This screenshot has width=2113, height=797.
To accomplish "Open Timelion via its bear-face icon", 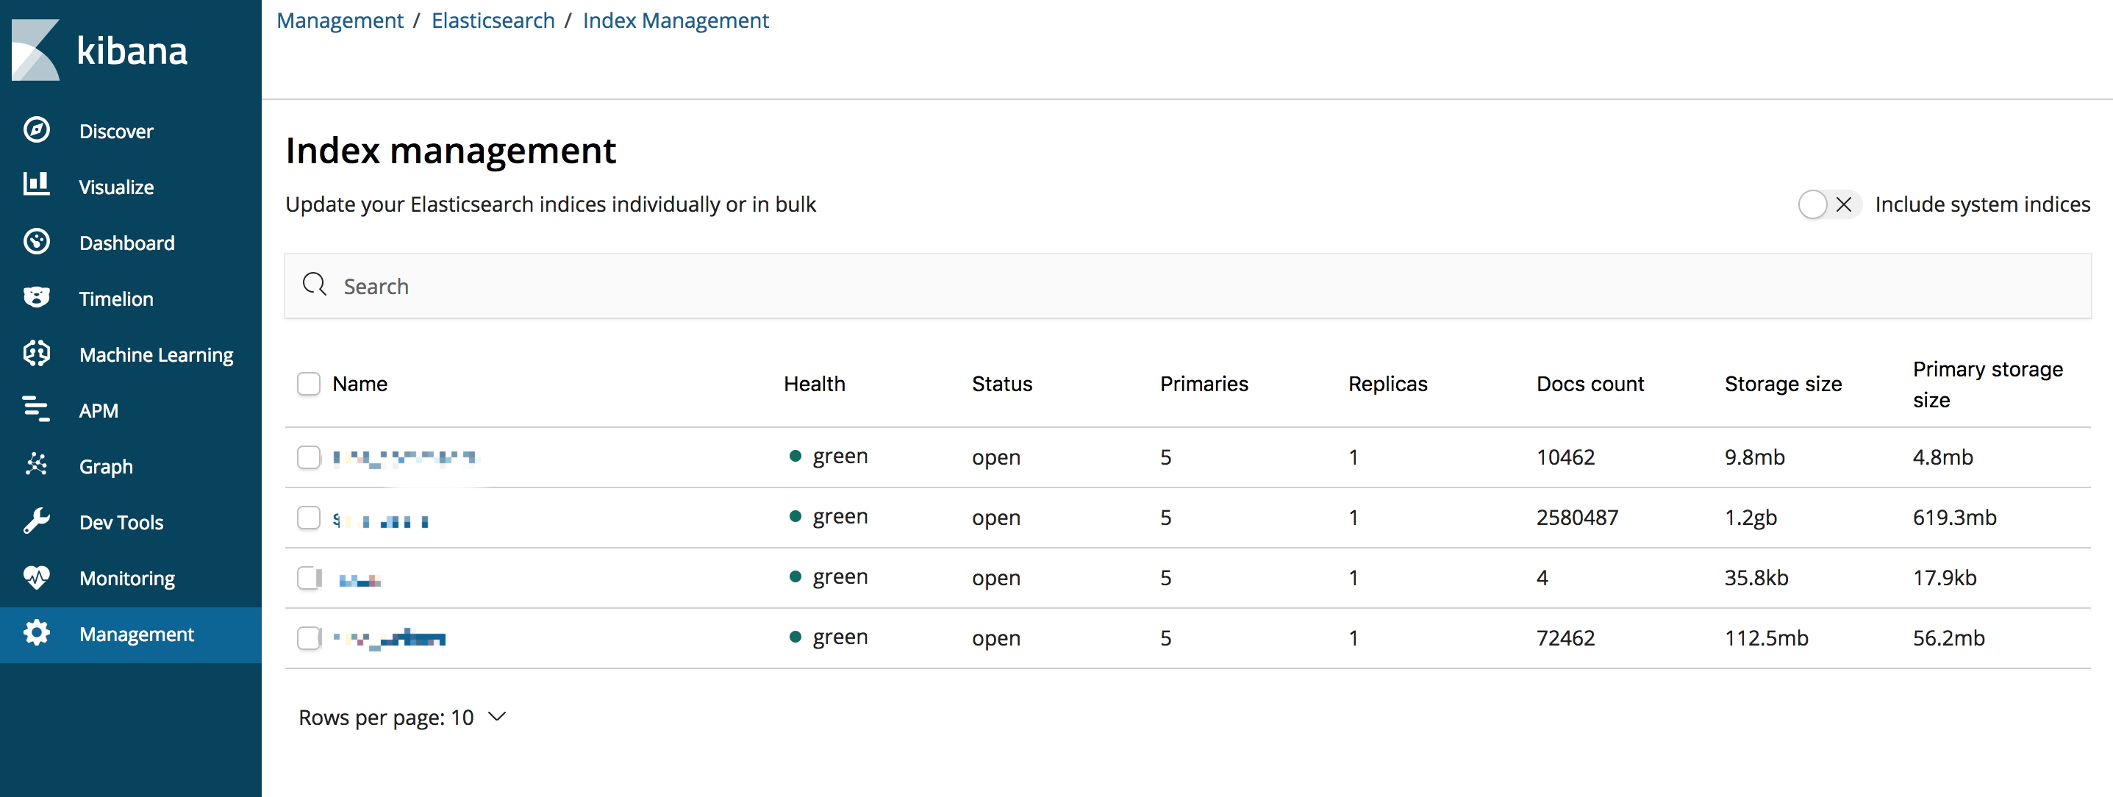I will [37, 297].
